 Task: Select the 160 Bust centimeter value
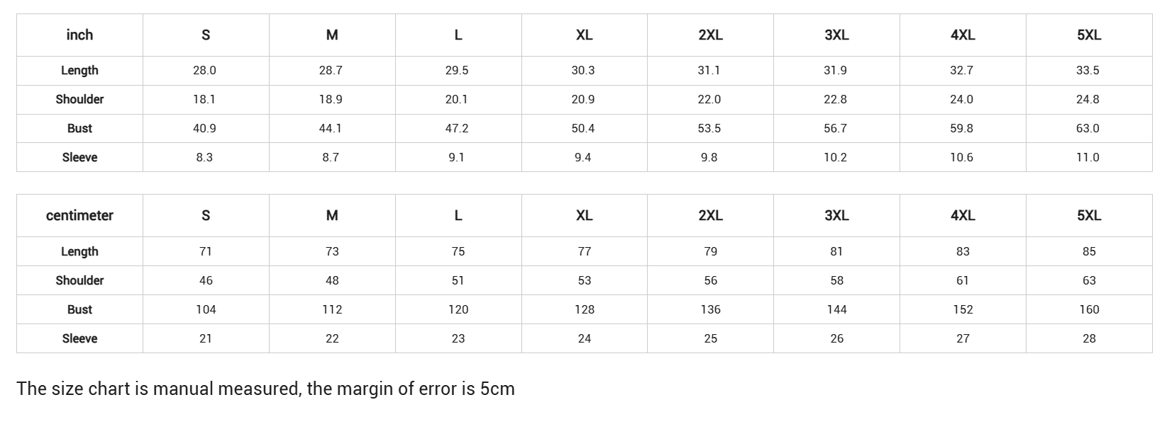(1089, 309)
